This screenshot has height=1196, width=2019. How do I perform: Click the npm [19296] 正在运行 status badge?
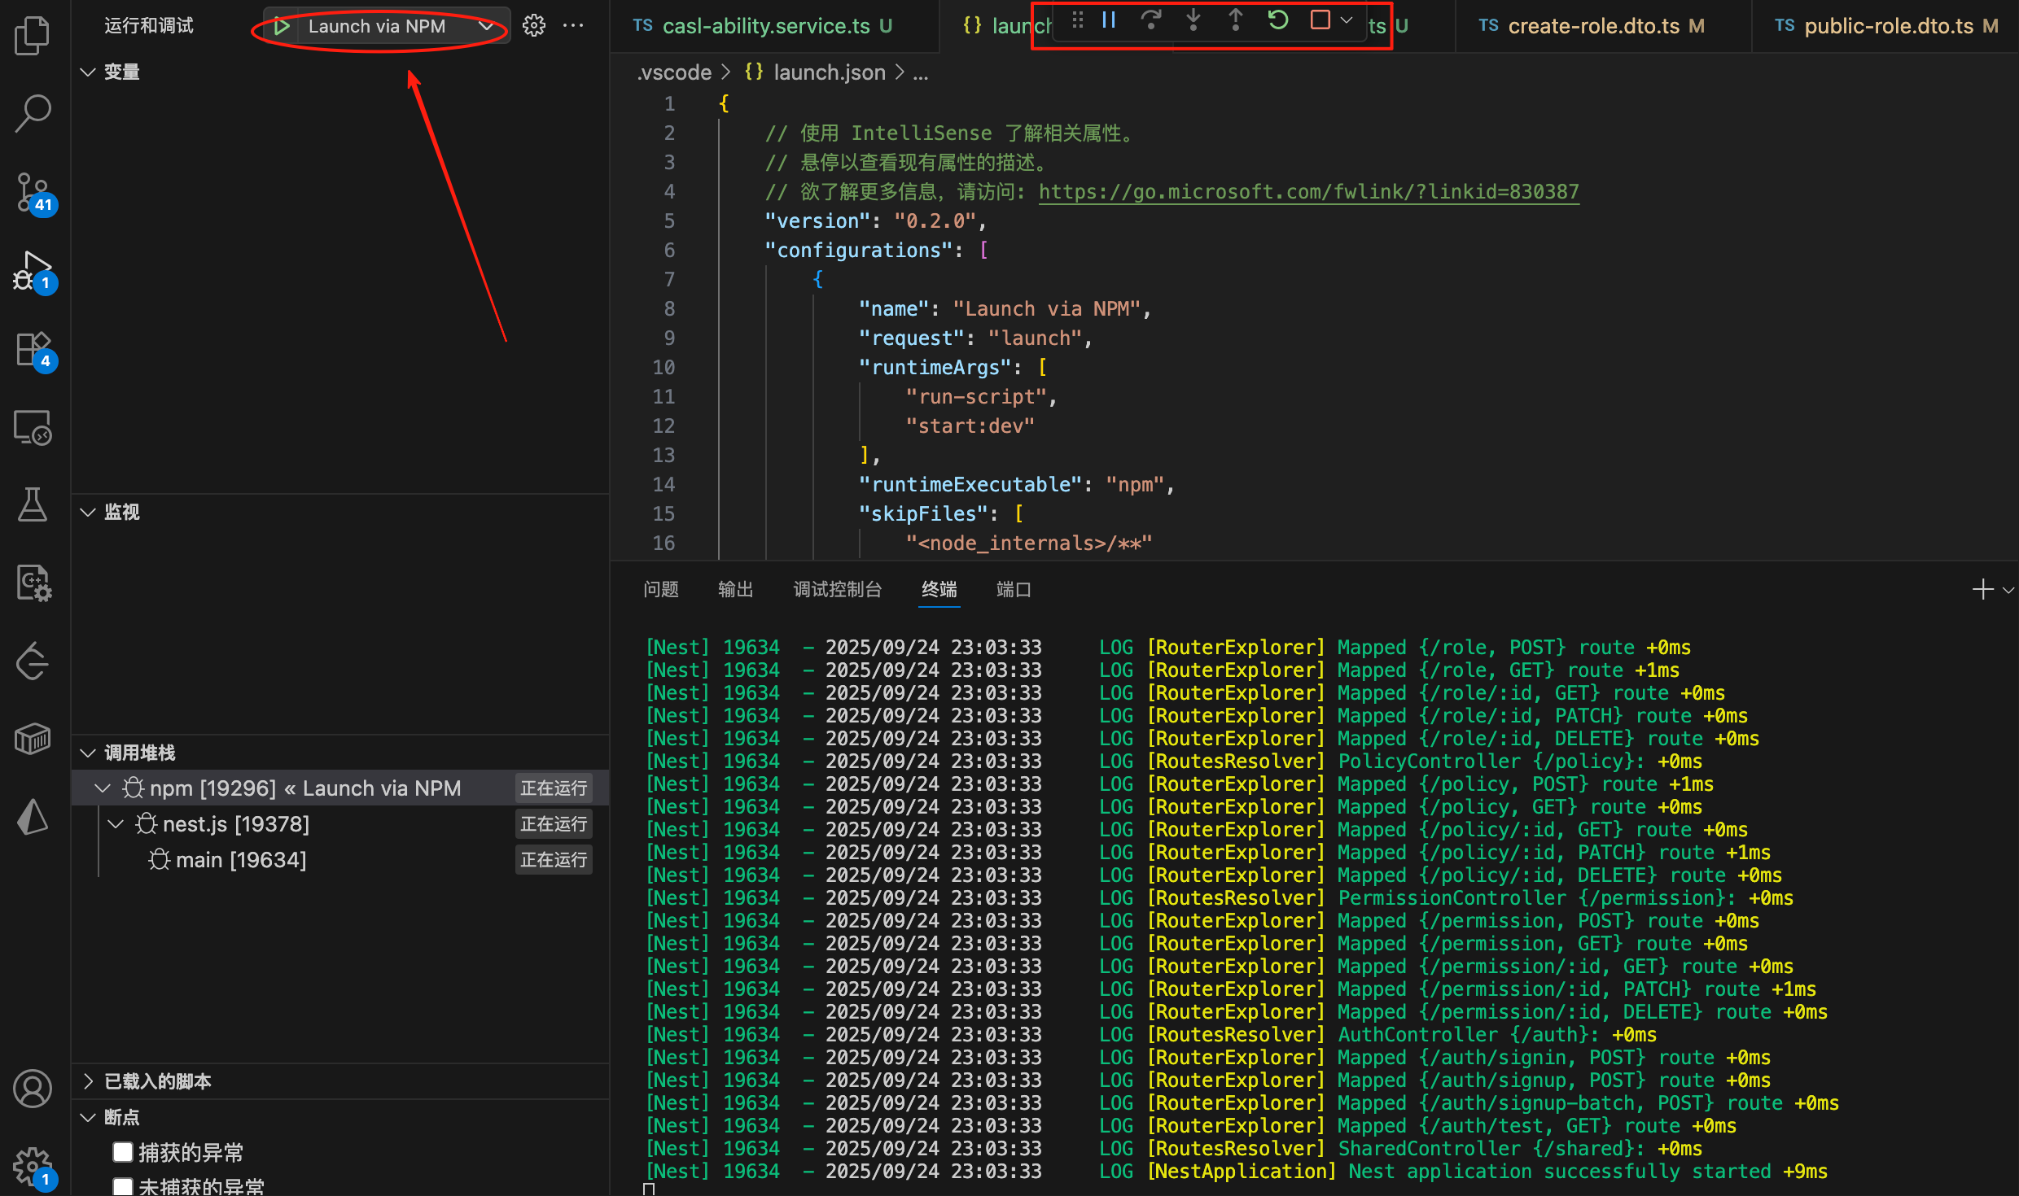tap(554, 788)
